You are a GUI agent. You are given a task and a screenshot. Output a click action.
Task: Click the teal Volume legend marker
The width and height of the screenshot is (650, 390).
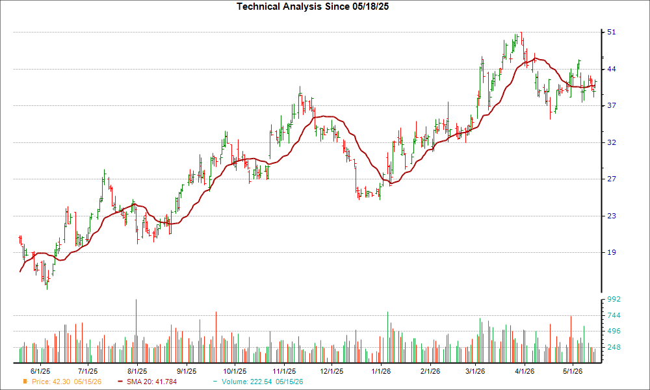pyautogui.click(x=214, y=382)
